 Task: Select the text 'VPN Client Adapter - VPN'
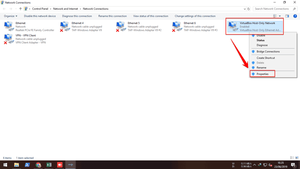(30, 43)
